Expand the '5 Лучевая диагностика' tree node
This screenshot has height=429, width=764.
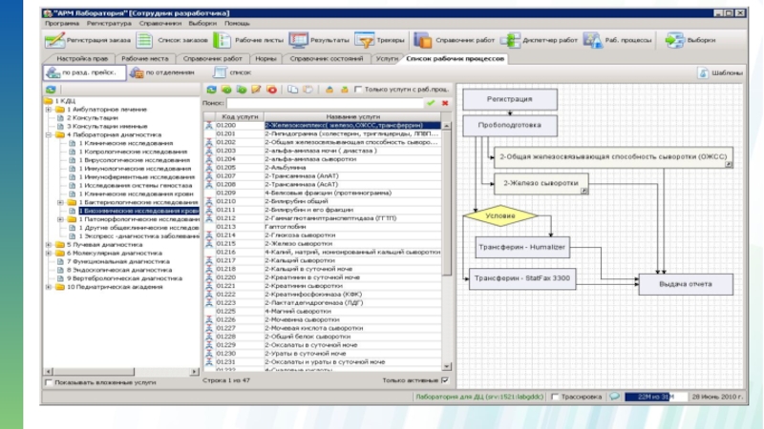click(49, 244)
